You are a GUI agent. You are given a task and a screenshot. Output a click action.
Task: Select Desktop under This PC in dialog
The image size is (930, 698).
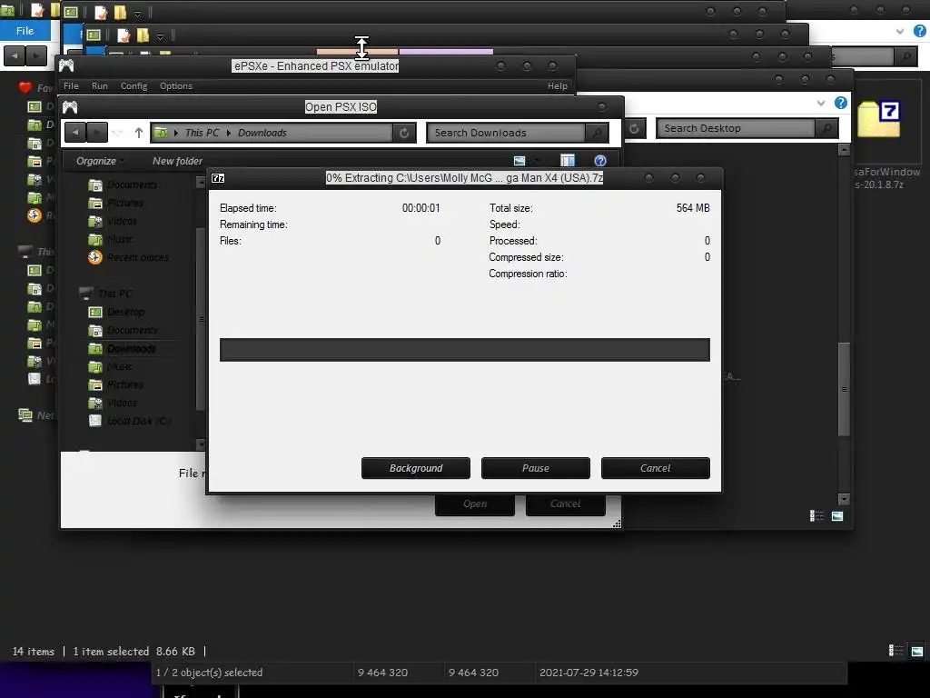125,312
